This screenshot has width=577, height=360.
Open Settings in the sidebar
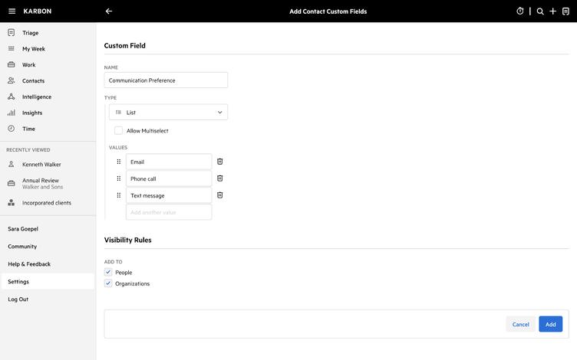18,282
